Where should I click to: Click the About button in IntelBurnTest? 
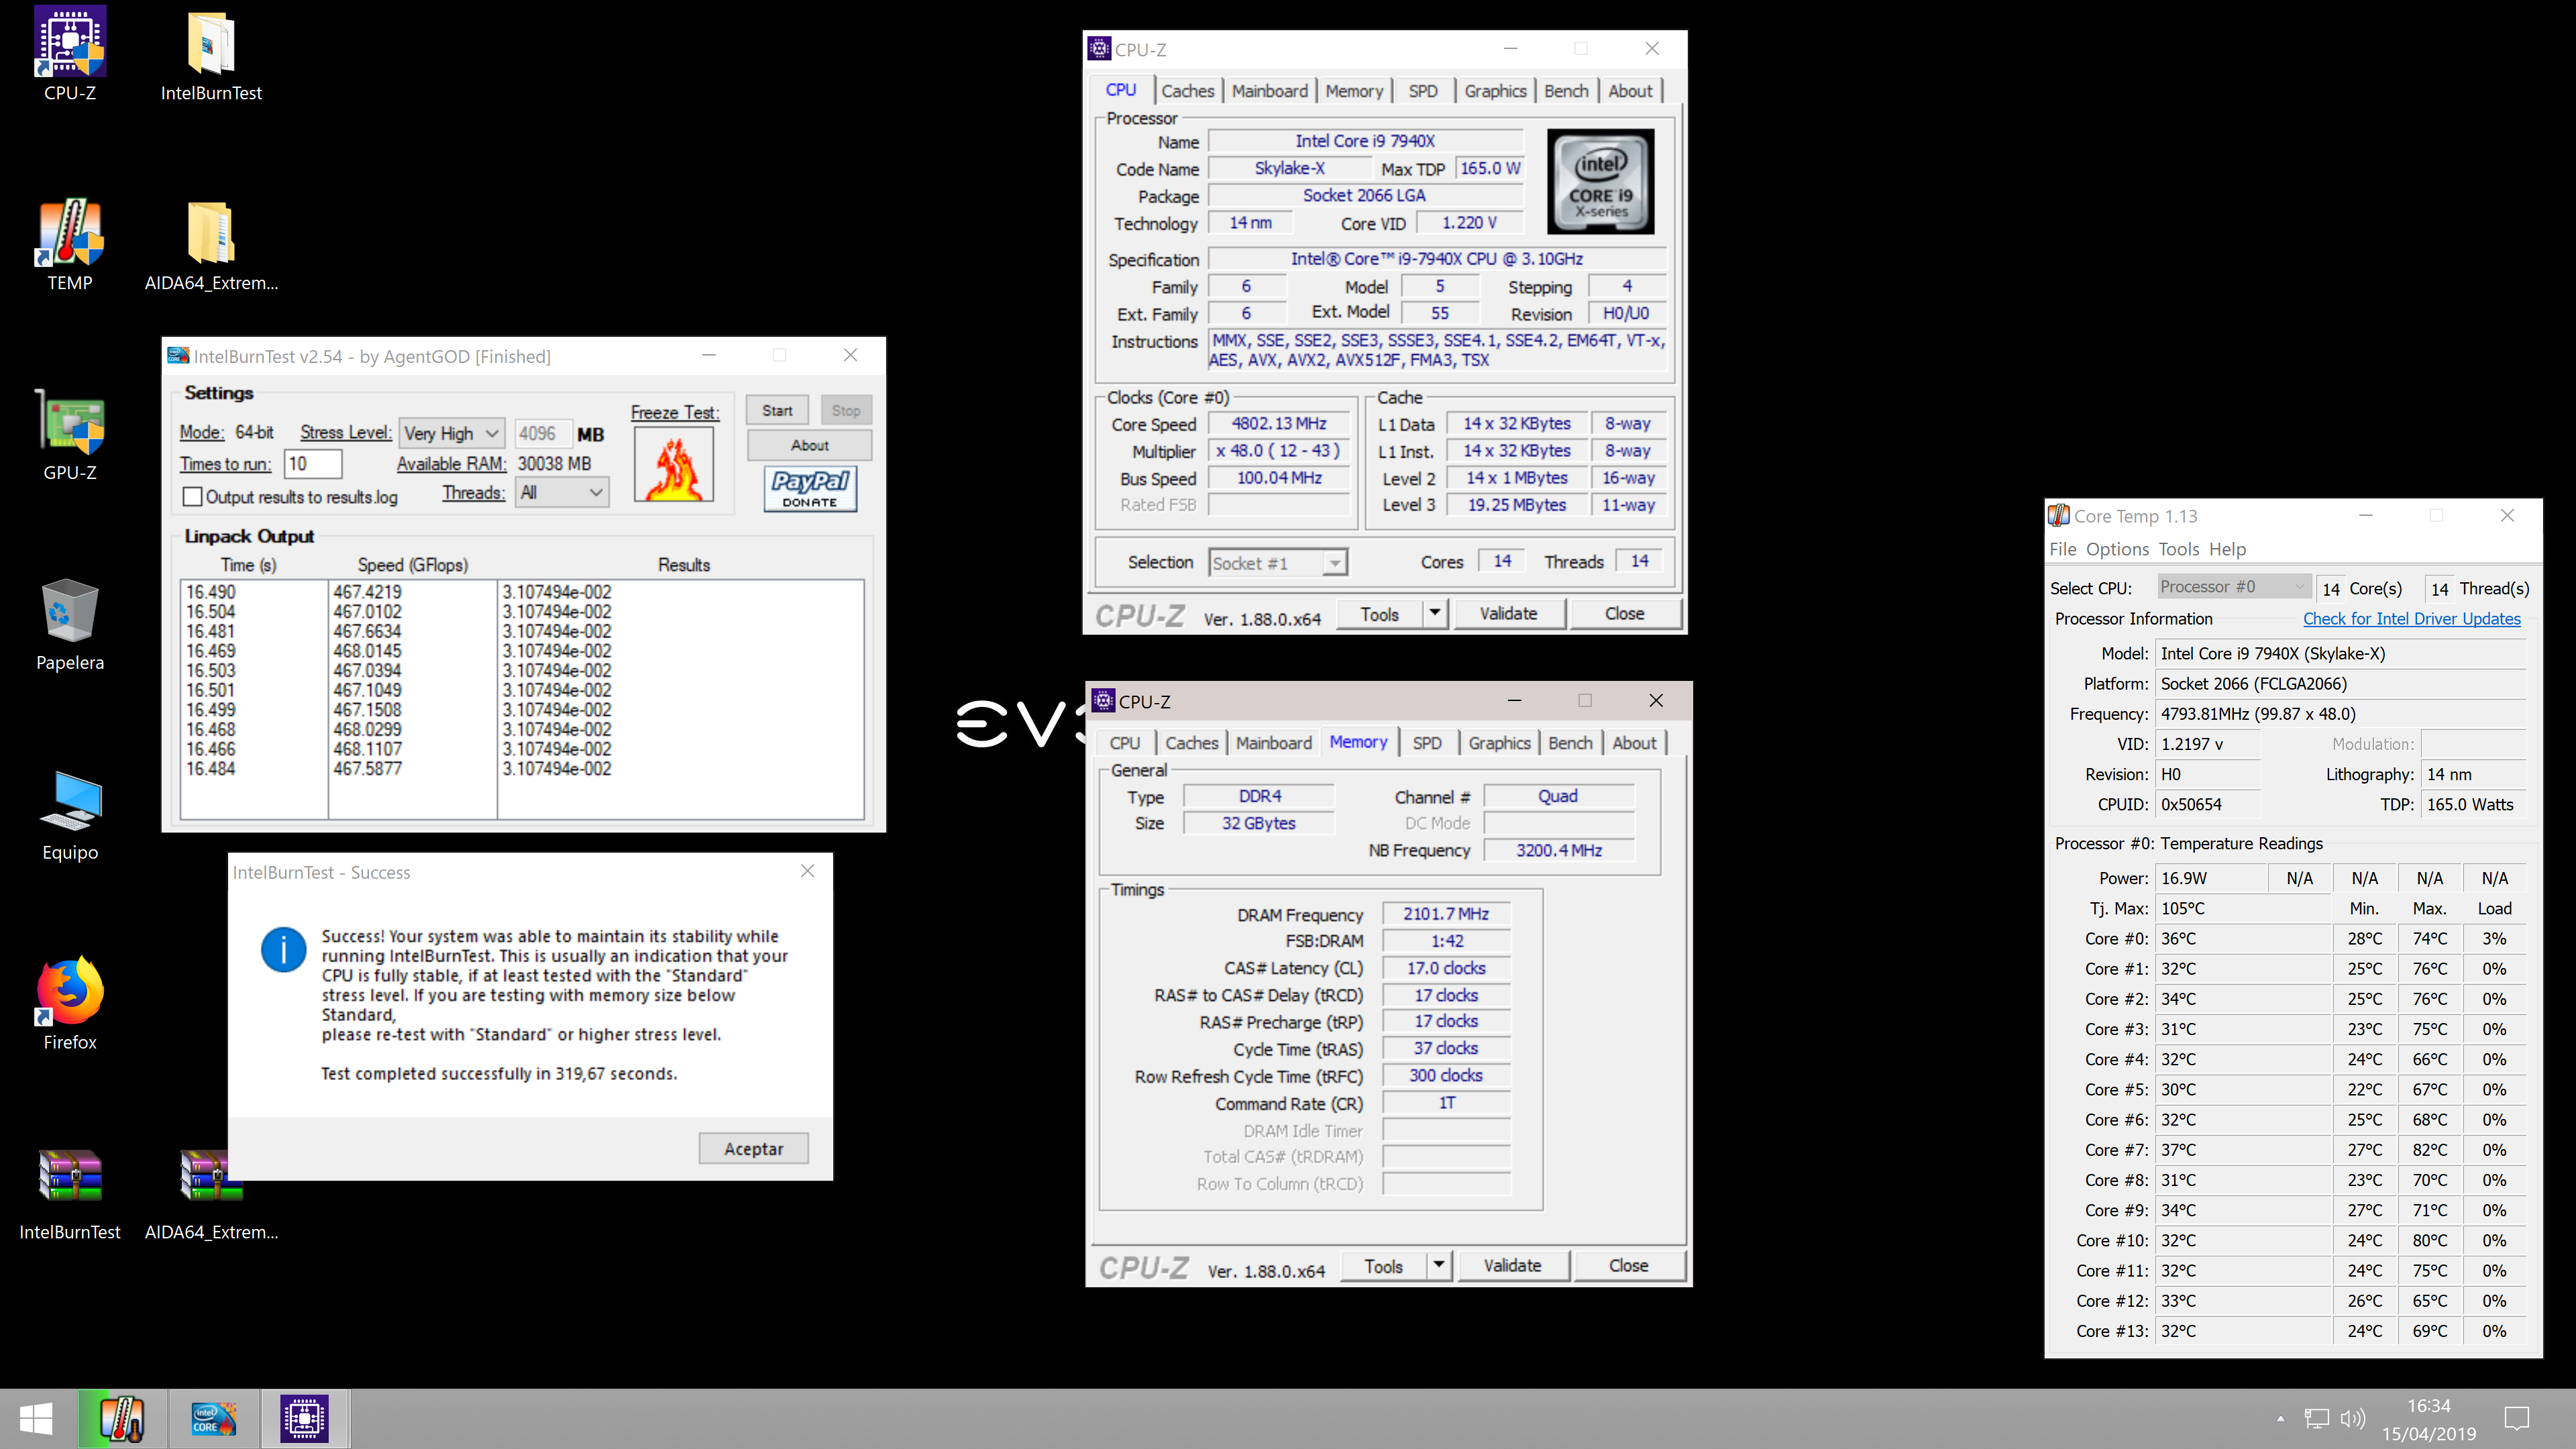(809, 445)
